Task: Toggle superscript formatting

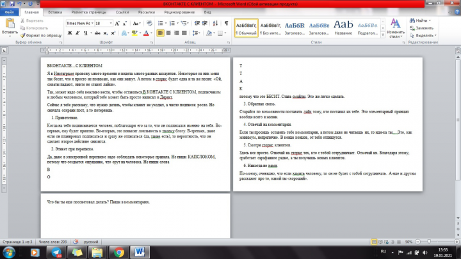Action: (113, 33)
